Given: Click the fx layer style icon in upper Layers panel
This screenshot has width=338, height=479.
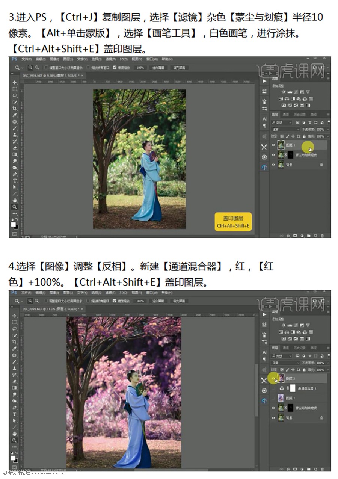Looking at the screenshot, I should [289, 236].
